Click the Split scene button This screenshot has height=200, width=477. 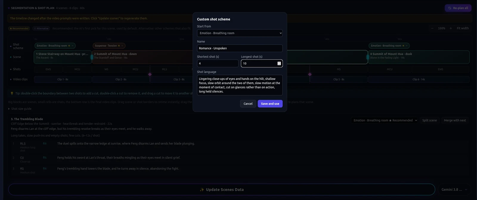point(429,120)
